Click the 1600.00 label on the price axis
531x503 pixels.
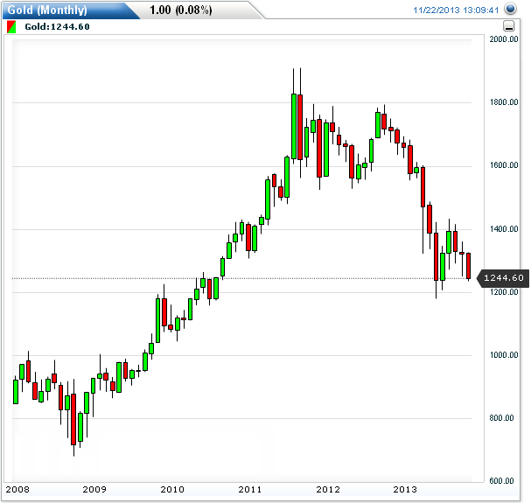pyautogui.click(x=505, y=166)
